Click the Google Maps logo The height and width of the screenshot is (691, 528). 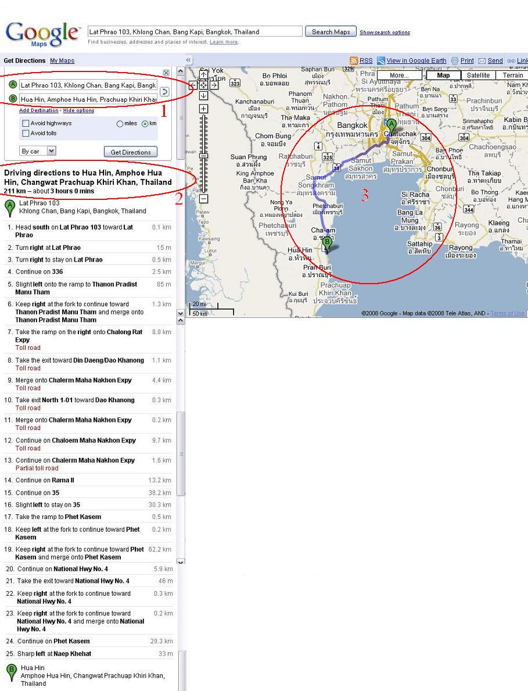point(43,34)
